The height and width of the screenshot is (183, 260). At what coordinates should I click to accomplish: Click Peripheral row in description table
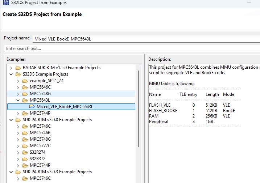(x=181, y=122)
